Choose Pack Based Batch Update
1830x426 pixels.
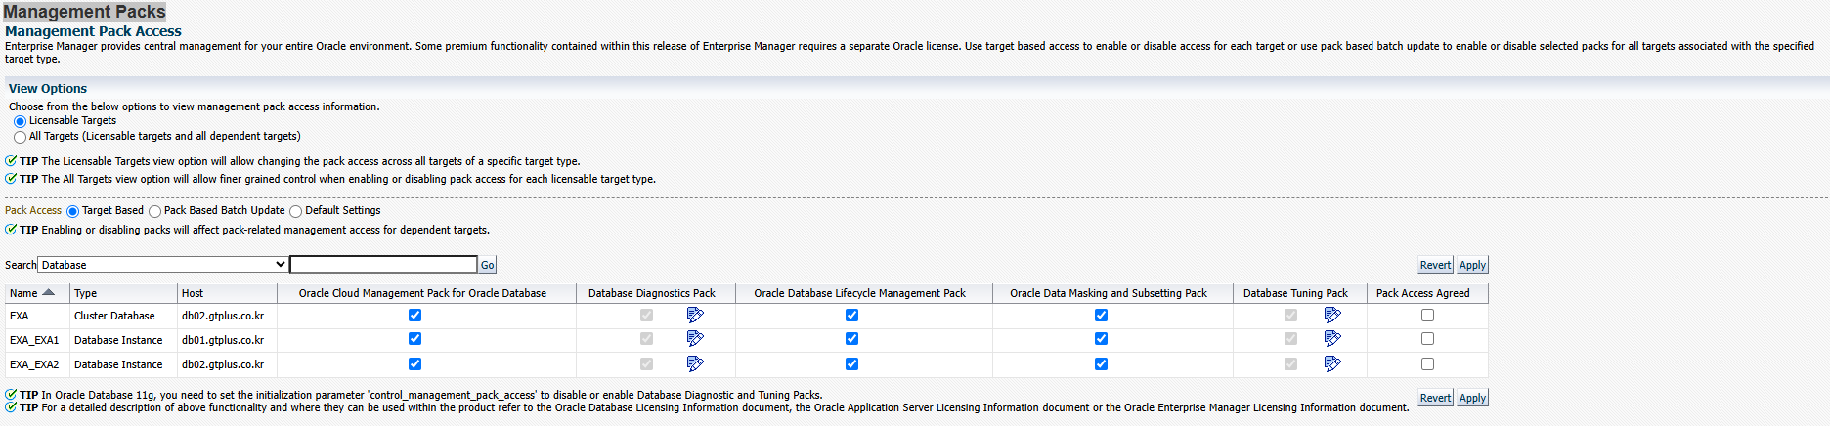(154, 211)
